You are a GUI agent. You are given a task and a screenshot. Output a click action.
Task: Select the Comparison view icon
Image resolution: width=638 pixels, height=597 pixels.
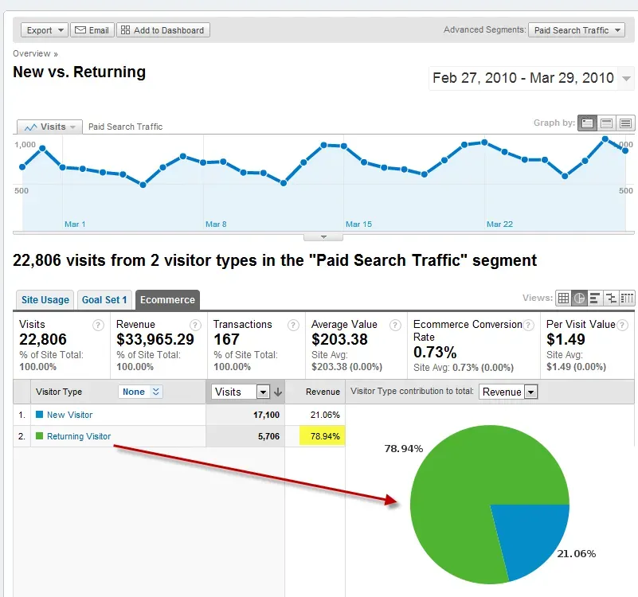click(x=610, y=297)
